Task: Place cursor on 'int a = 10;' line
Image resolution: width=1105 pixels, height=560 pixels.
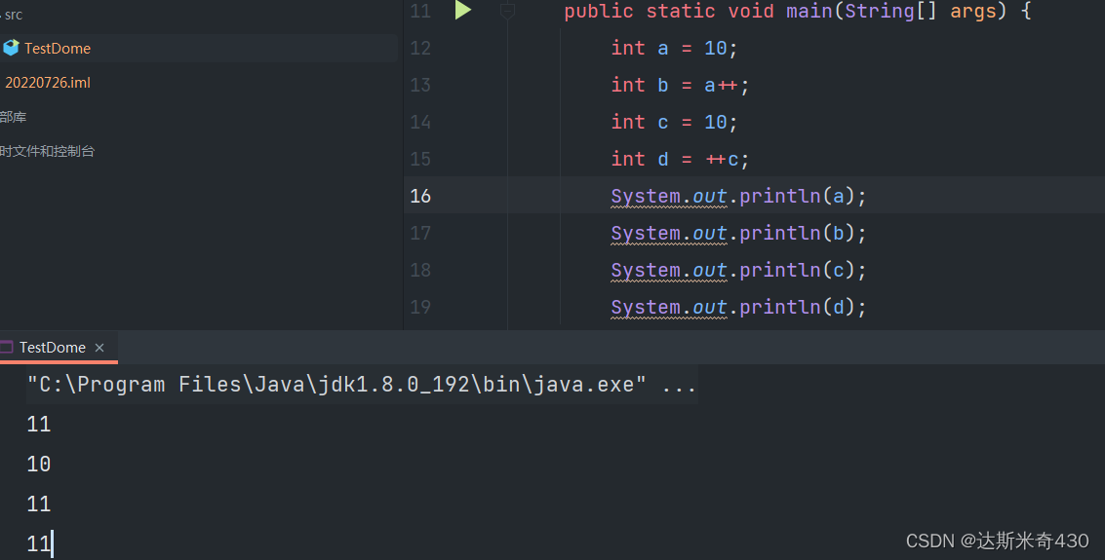Action: click(x=675, y=48)
